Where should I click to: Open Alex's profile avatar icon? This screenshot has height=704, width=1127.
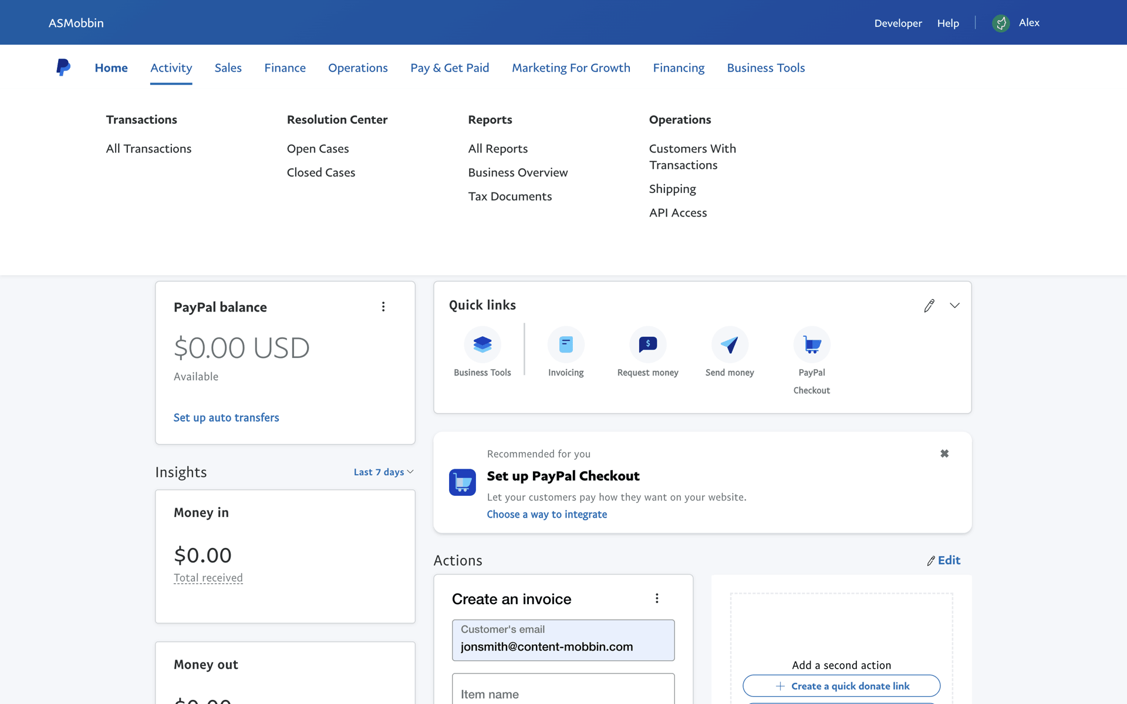[1001, 23]
